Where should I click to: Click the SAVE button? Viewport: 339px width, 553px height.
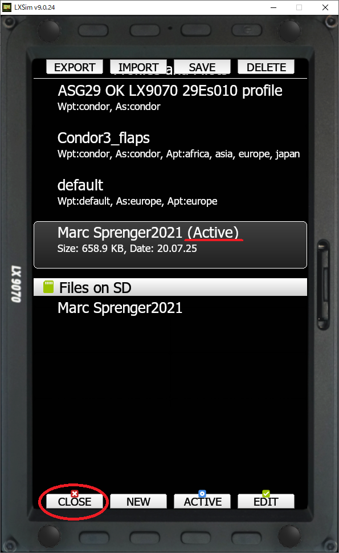(x=202, y=67)
